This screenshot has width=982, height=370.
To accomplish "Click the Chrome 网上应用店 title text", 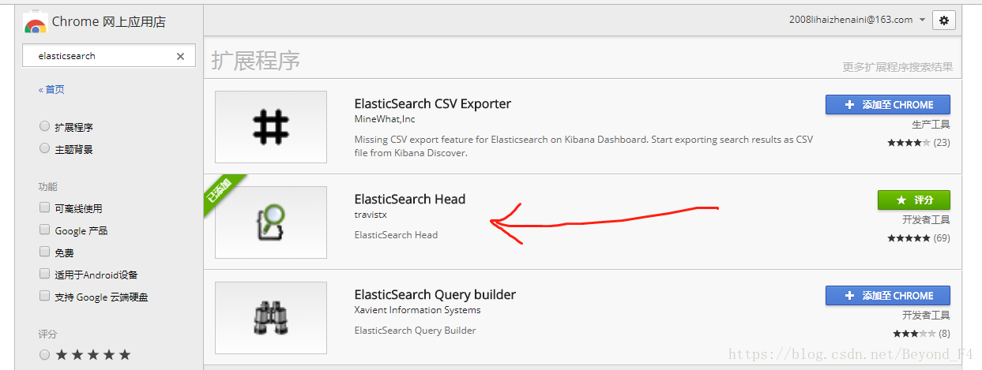I will (109, 22).
